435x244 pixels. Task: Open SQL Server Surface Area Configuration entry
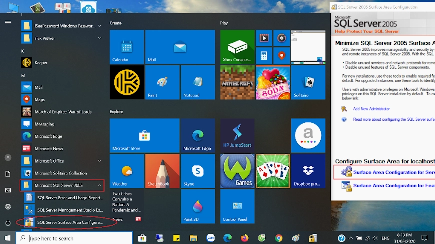(x=69, y=222)
